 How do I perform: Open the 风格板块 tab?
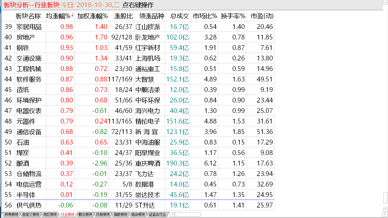coord(103,214)
